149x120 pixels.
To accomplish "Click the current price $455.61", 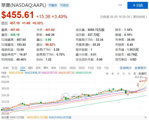I will (18, 15).
